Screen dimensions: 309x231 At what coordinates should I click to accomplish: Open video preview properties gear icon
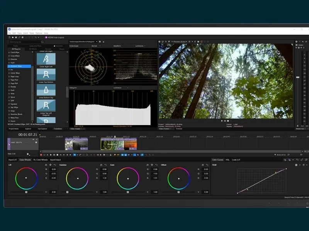[160, 42]
